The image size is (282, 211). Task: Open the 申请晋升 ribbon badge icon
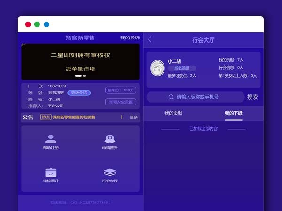point(110,139)
